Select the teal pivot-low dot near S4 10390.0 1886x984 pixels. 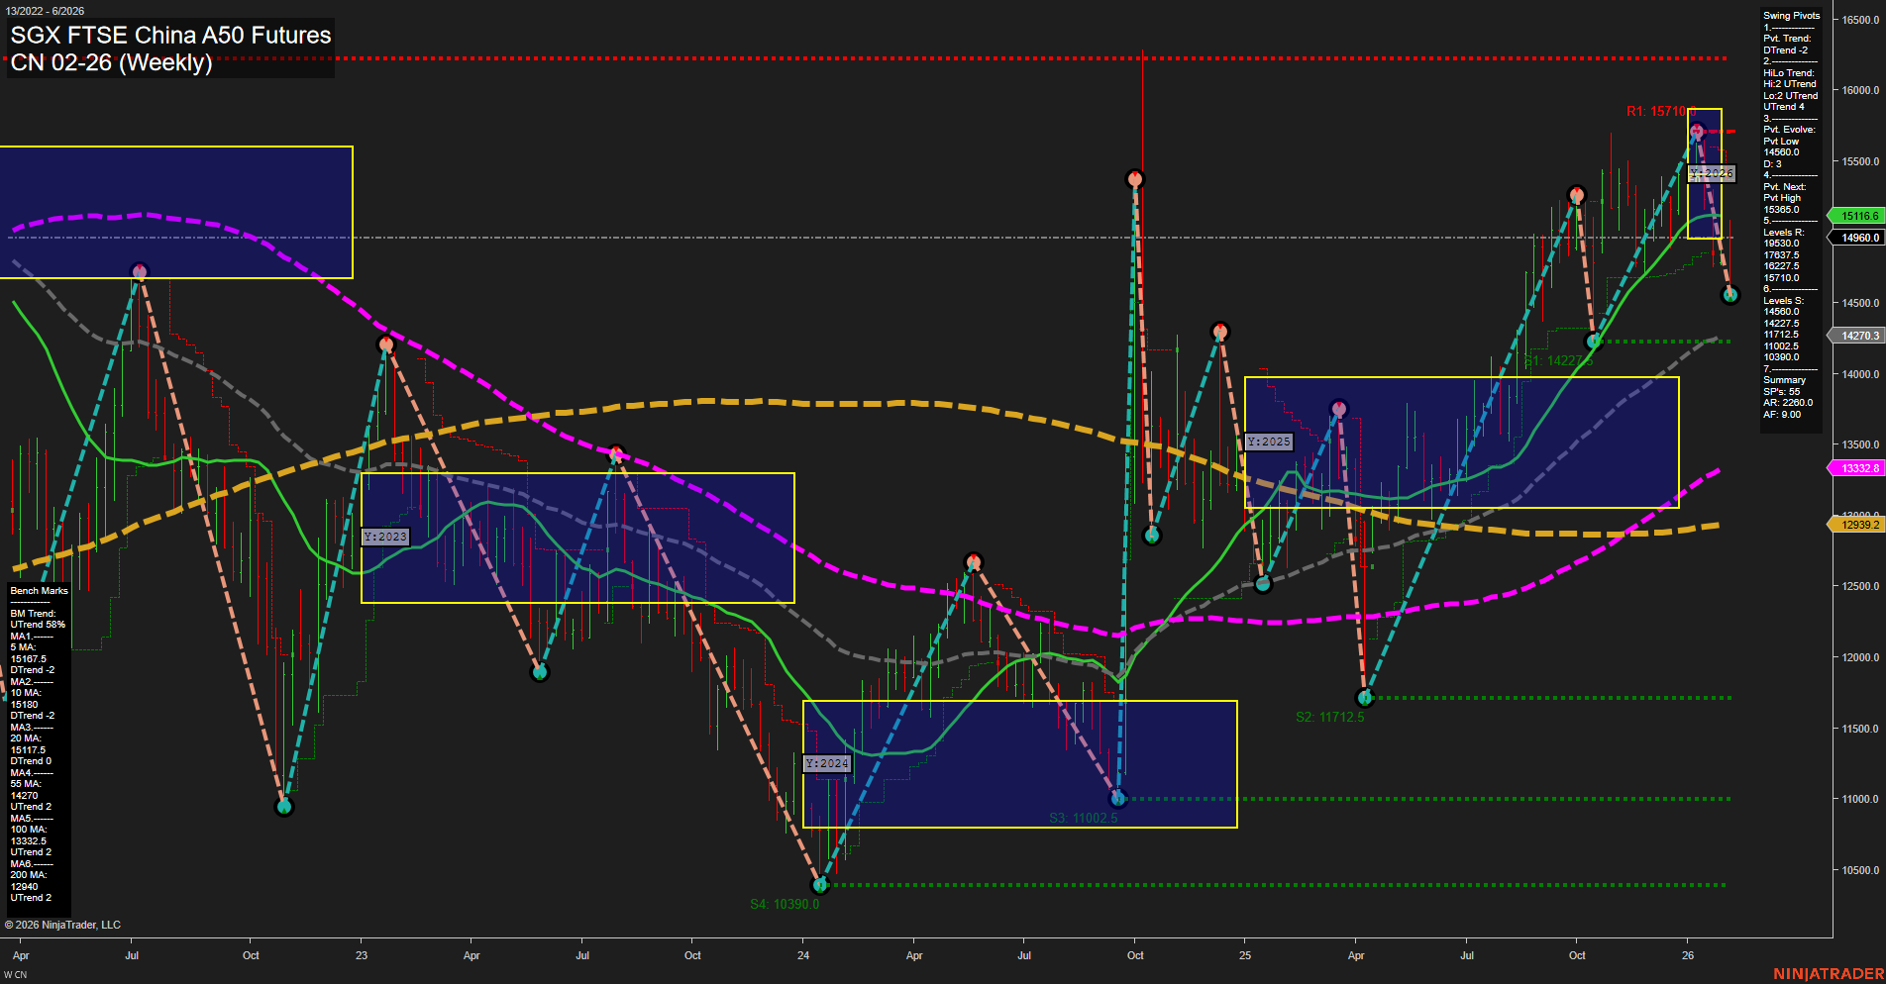coord(821,885)
